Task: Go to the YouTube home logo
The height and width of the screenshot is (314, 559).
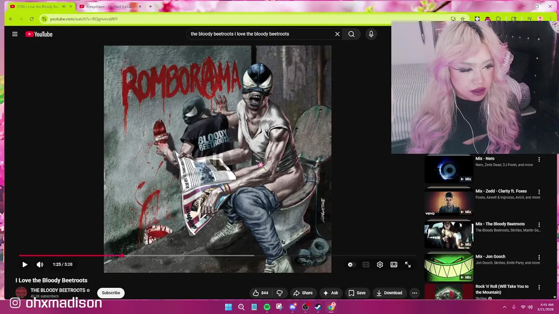Action: [39, 34]
